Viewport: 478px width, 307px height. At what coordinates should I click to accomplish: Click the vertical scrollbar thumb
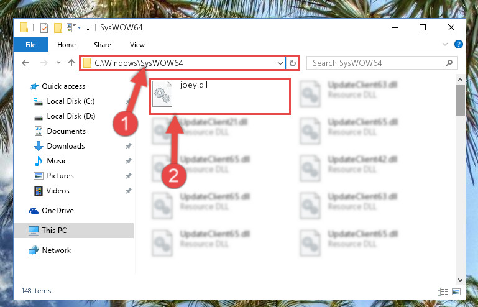(461, 100)
